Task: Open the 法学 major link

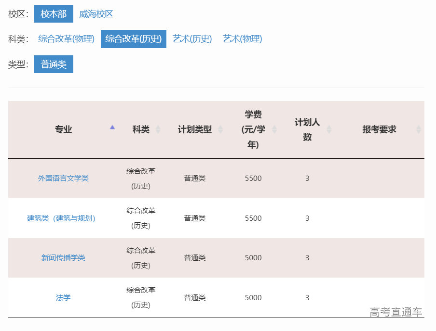Action: pyautogui.click(x=63, y=298)
